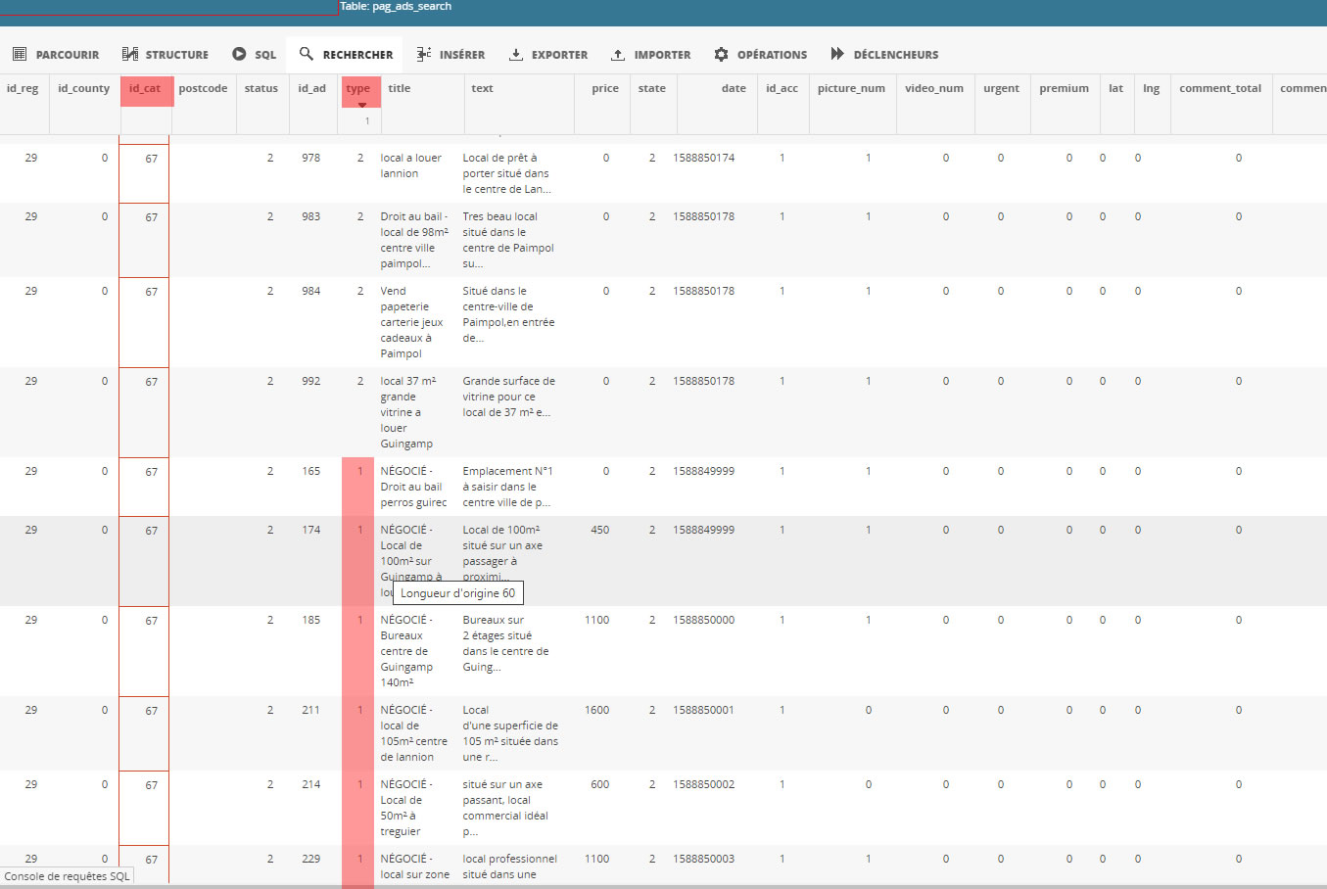
Task: Click price cell 1600
Action: pos(596,710)
